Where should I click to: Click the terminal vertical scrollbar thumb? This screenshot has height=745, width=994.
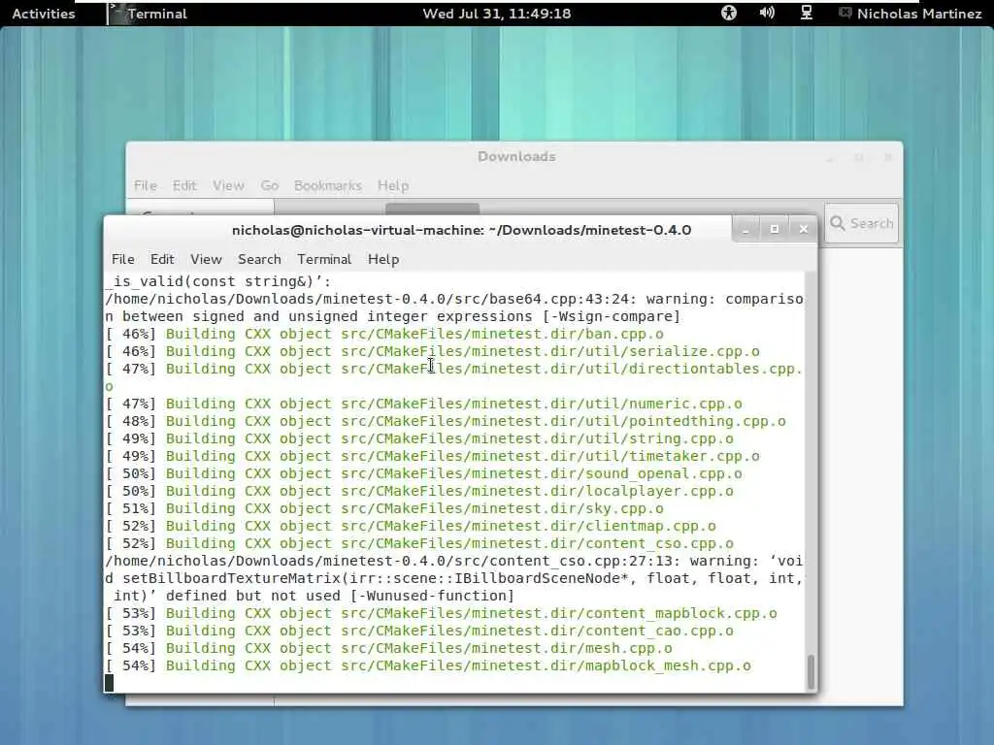click(x=811, y=672)
